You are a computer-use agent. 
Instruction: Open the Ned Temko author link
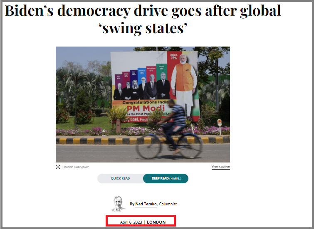coord(146,204)
